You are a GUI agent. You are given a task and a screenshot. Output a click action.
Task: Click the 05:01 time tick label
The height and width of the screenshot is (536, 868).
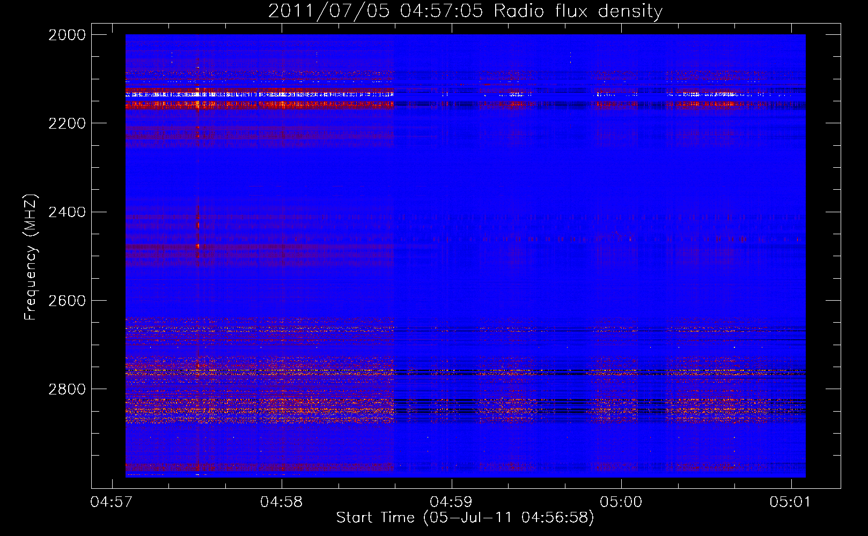pyautogui.click(x=791, y=502)
